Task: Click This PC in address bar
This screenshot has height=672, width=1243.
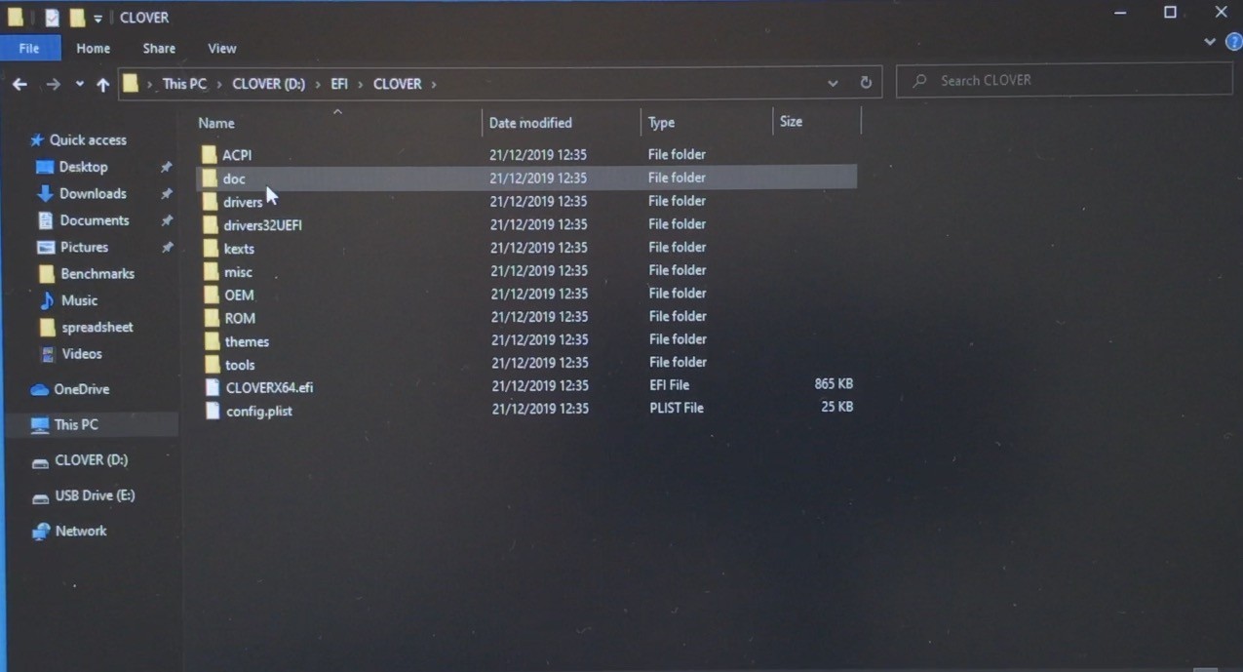Action: click(x=184, y=84)
